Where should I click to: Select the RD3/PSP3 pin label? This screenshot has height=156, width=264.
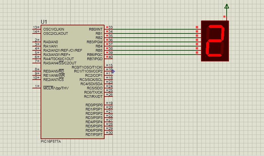tap(94, 118)
